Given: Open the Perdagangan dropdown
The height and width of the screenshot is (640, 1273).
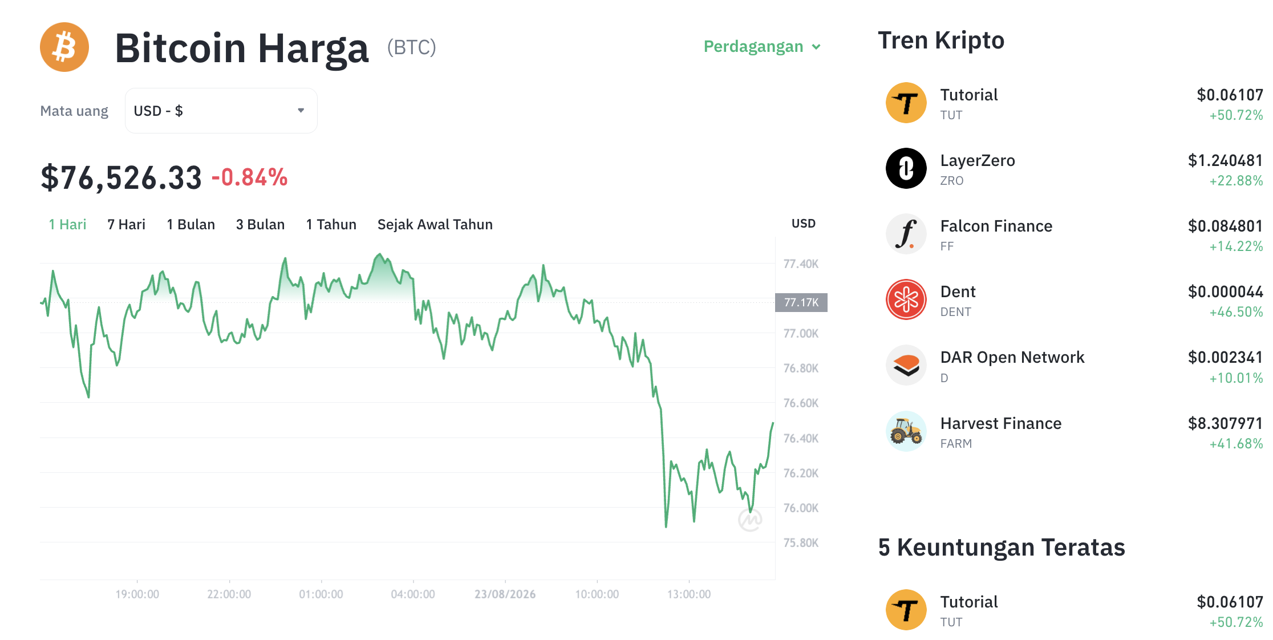Looking at the screenshot, I should click(x=762, y=46).
